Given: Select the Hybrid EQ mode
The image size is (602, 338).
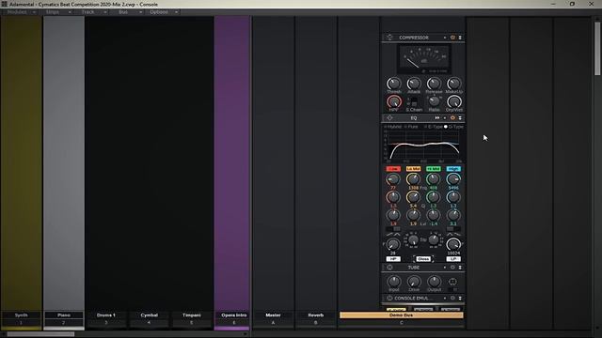Looking at the screenshot, I should (393, 127).
